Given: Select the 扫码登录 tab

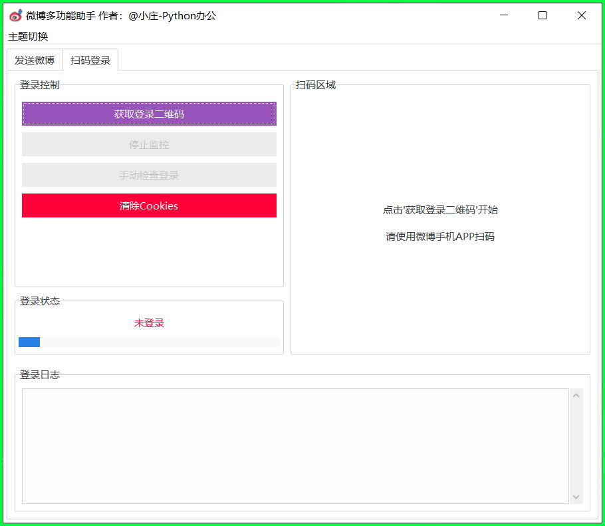Looking at the screenshot, I should (x=90, y=60).
